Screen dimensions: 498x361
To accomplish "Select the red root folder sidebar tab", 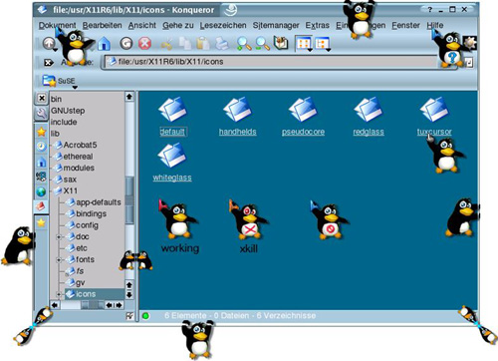I will coord(41,206).
